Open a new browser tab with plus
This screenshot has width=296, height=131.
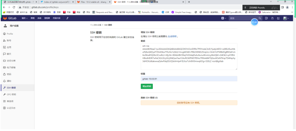click(x=189, y=2)
